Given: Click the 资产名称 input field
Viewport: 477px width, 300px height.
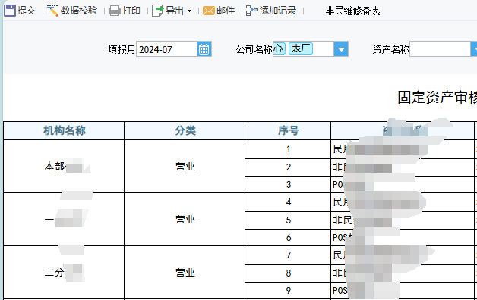Looking at the screenshot, I should pyautogui.click(x=441, y=49).
